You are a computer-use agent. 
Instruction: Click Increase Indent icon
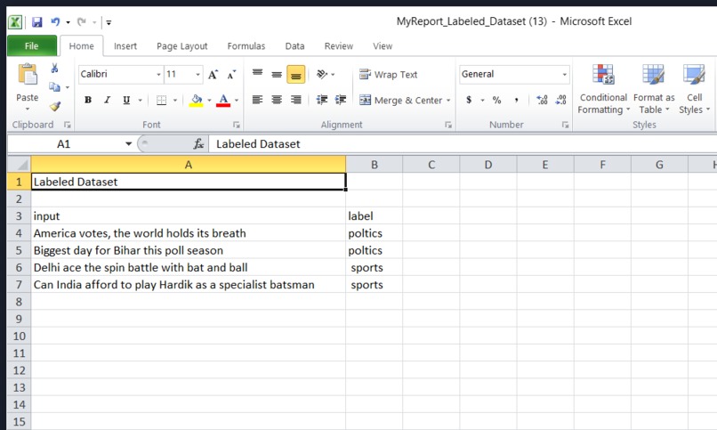click(x=341, y=100)
